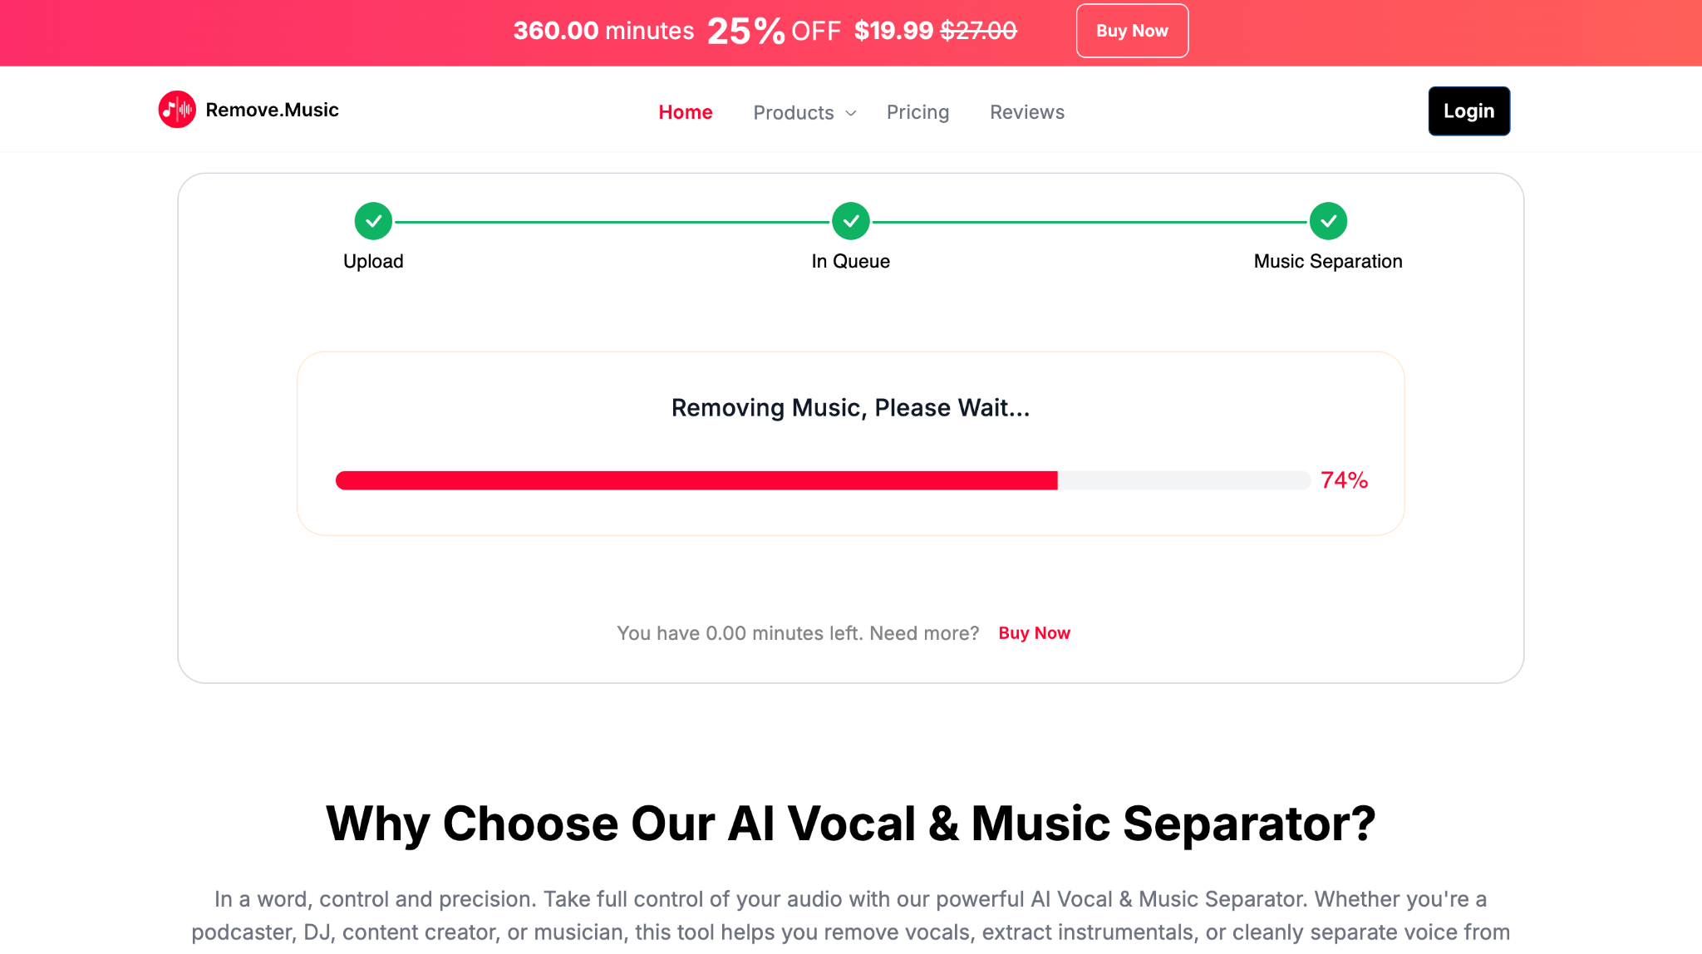Screen dimensions: 1702x954
Task: Open the Products chevron arrow
Action: click(x=850, y=114)
